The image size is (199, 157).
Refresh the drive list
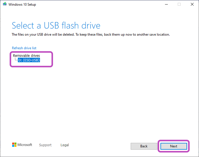point(24,48)
